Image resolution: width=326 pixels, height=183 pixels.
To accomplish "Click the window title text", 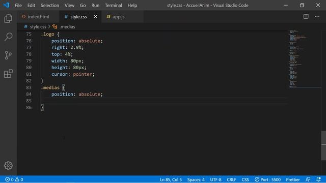I will click(x=207, y=6).
